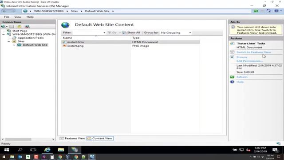Click the right arrow of Connections scrollbar

53,139
